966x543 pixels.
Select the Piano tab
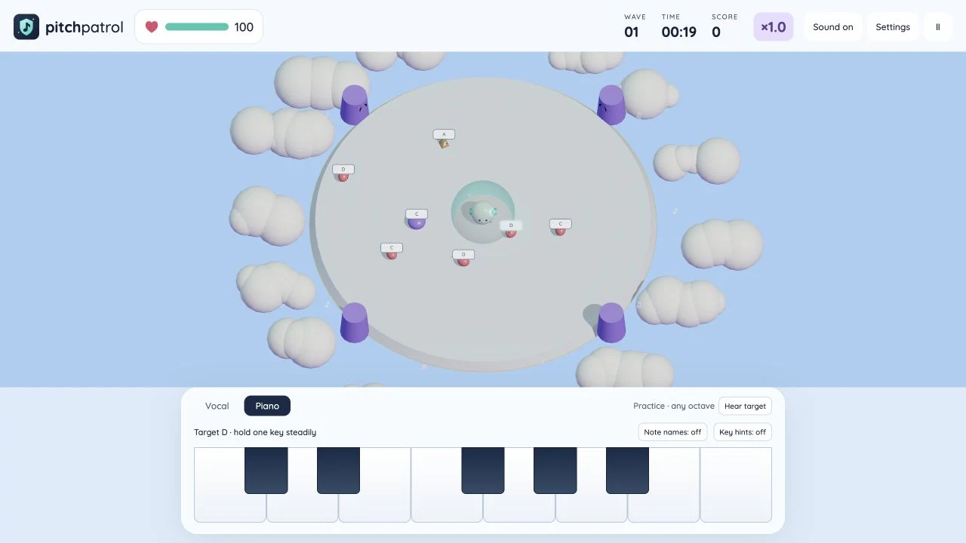coord(267,406)
